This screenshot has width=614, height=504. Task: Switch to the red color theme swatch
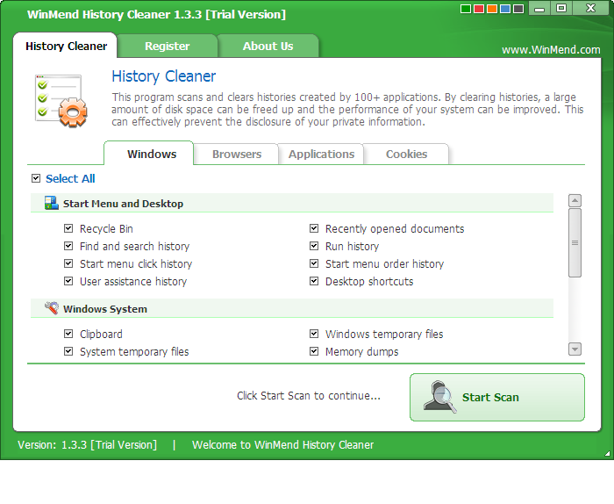(x=479, y=10)
